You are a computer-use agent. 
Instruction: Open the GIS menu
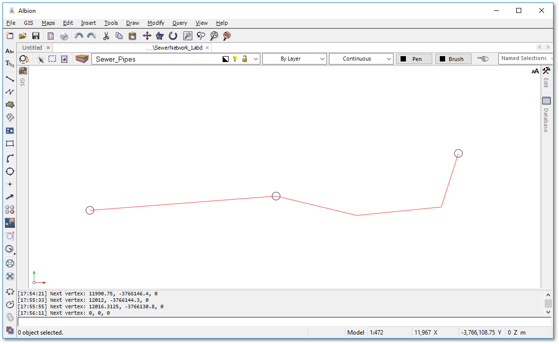tap(28, 23)
